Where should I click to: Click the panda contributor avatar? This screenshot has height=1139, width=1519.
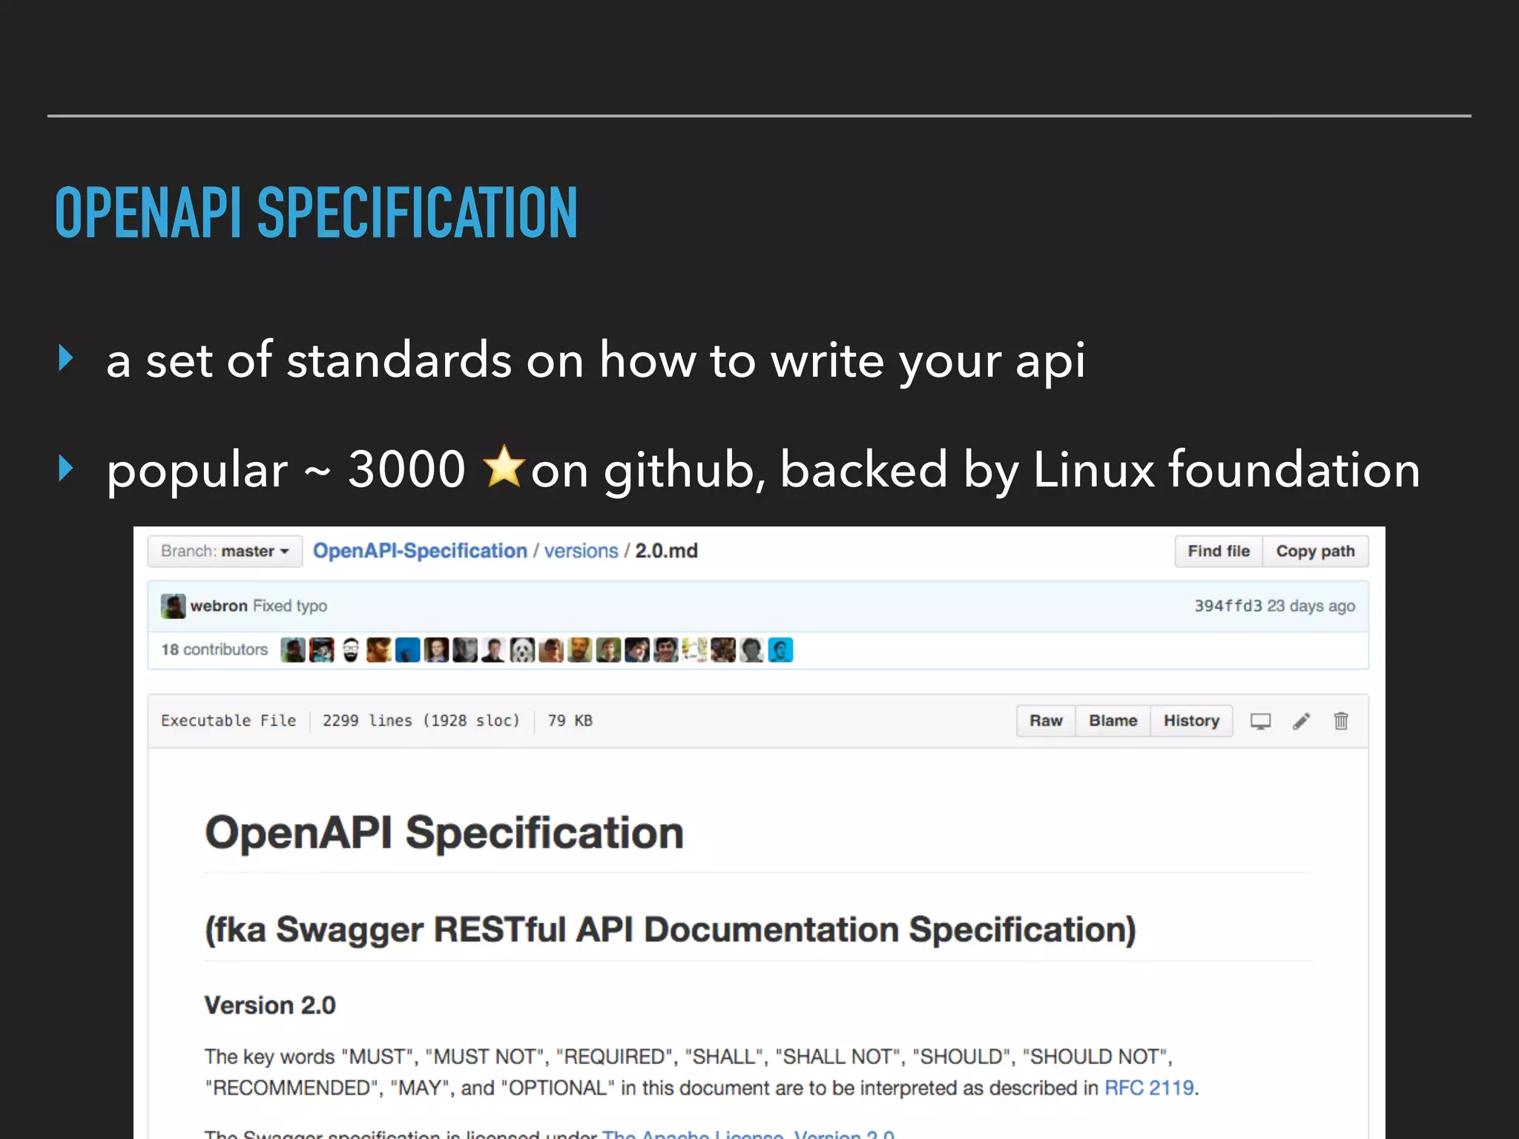(x=522, y=650)
